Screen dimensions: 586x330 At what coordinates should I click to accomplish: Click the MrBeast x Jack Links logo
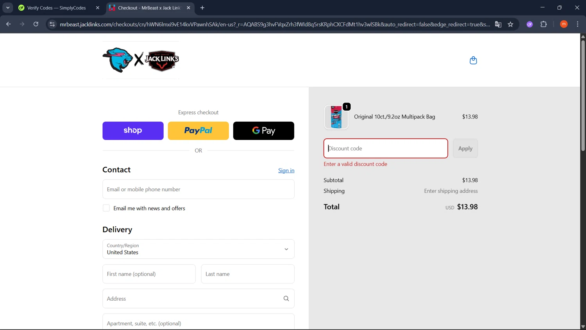point(141,60)
